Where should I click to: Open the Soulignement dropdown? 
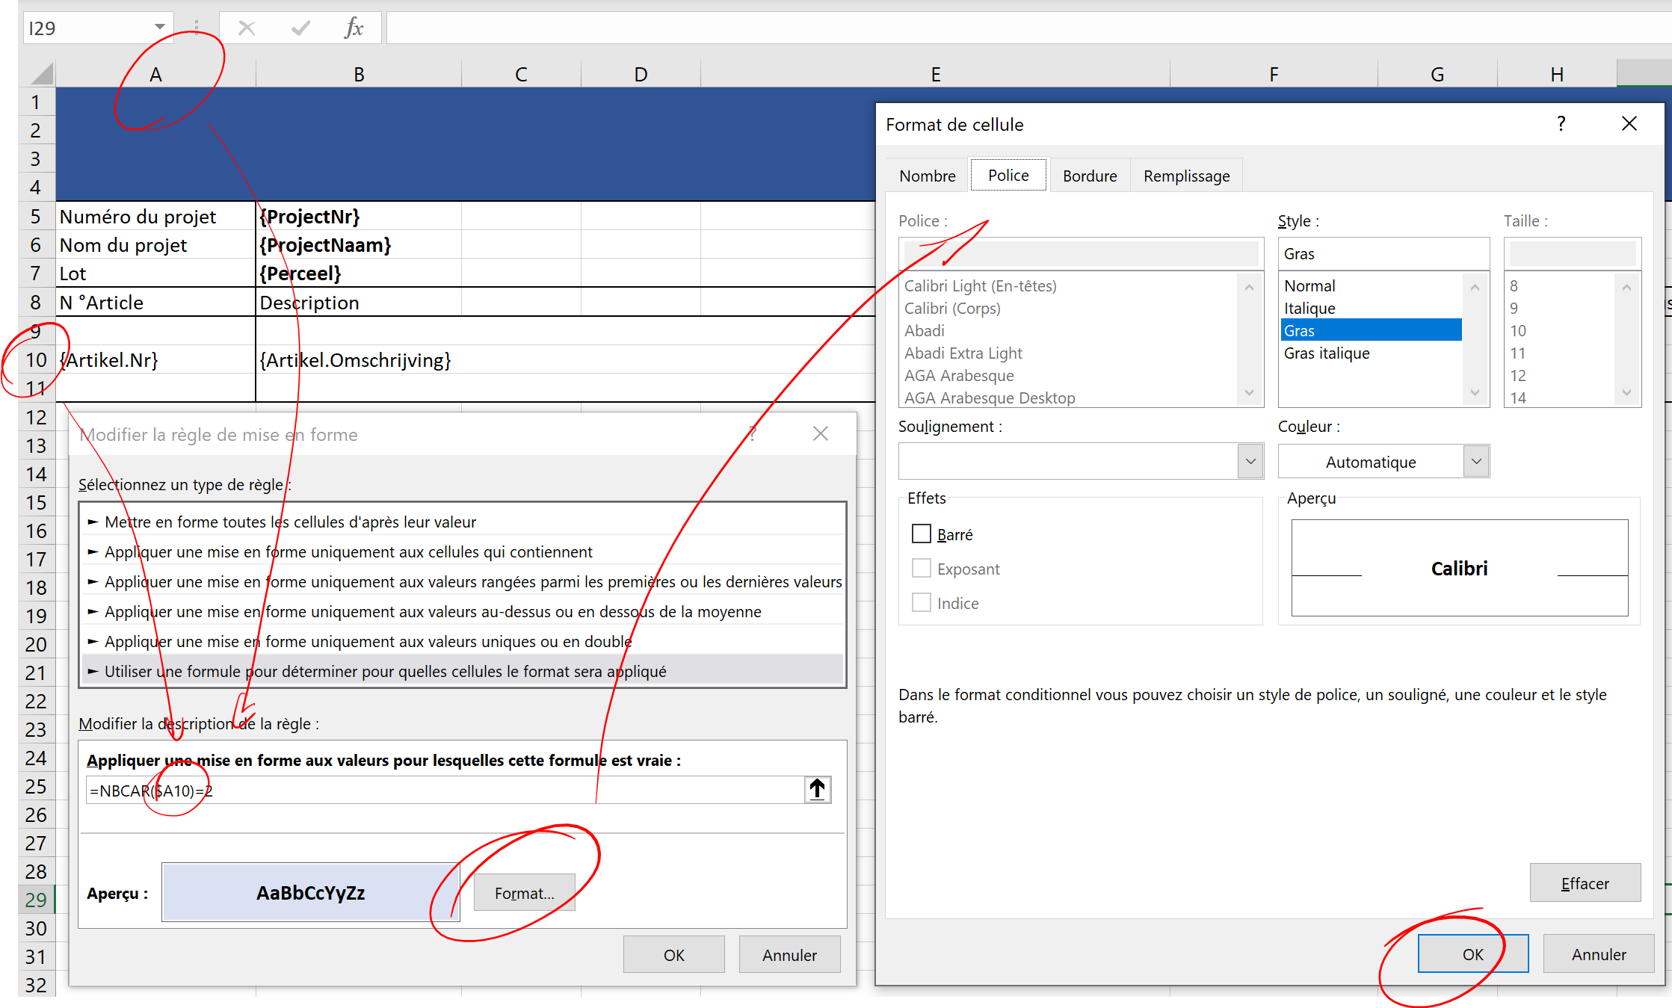1250,461
